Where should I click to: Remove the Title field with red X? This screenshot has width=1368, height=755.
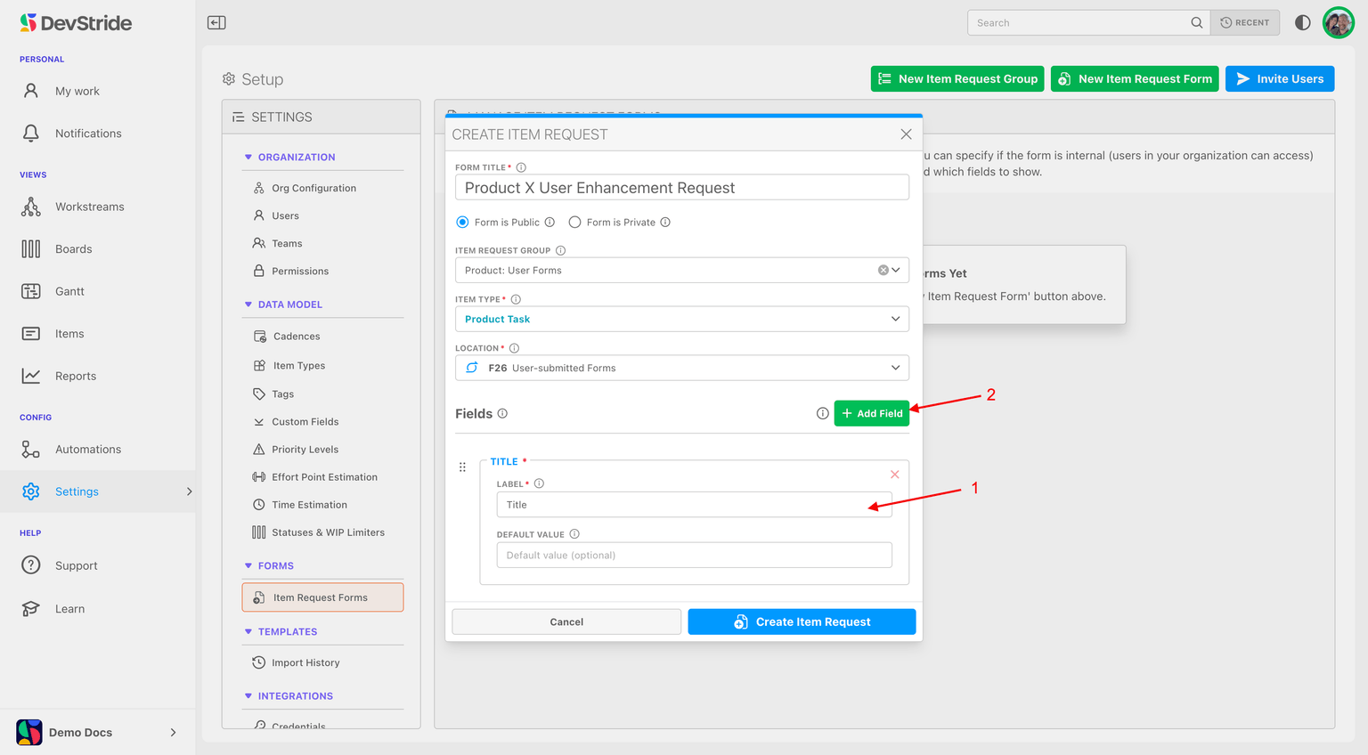[x=894, y=475]
